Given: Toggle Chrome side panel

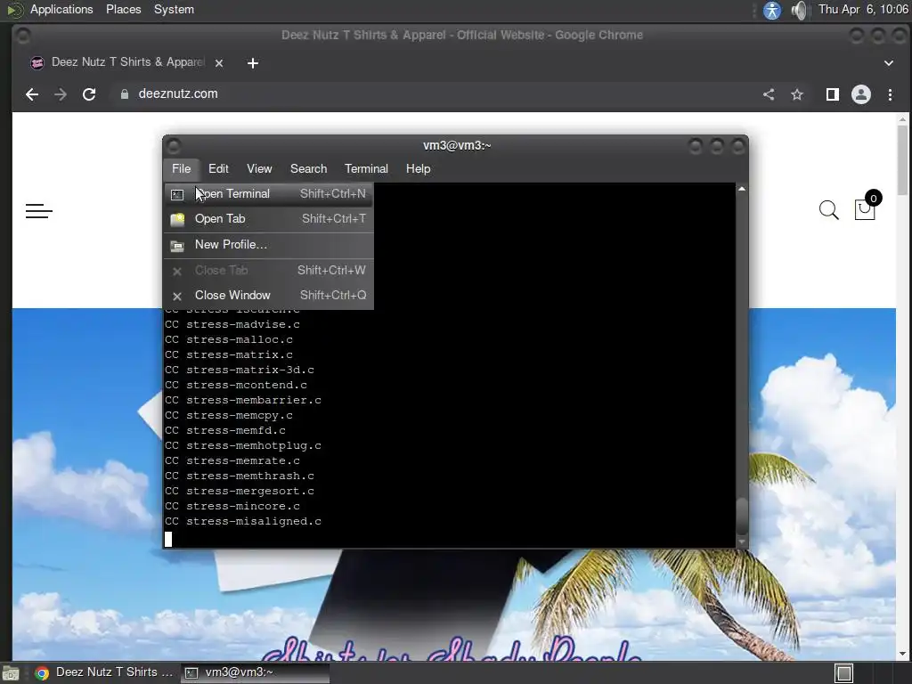Looking at the screenshot, I should coord(833,94).
